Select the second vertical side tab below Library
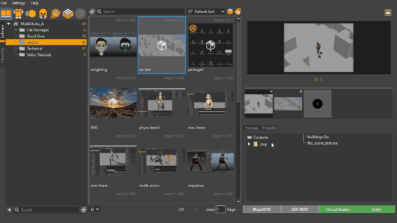This screenshot has width=397, height=223. point(2,55)
